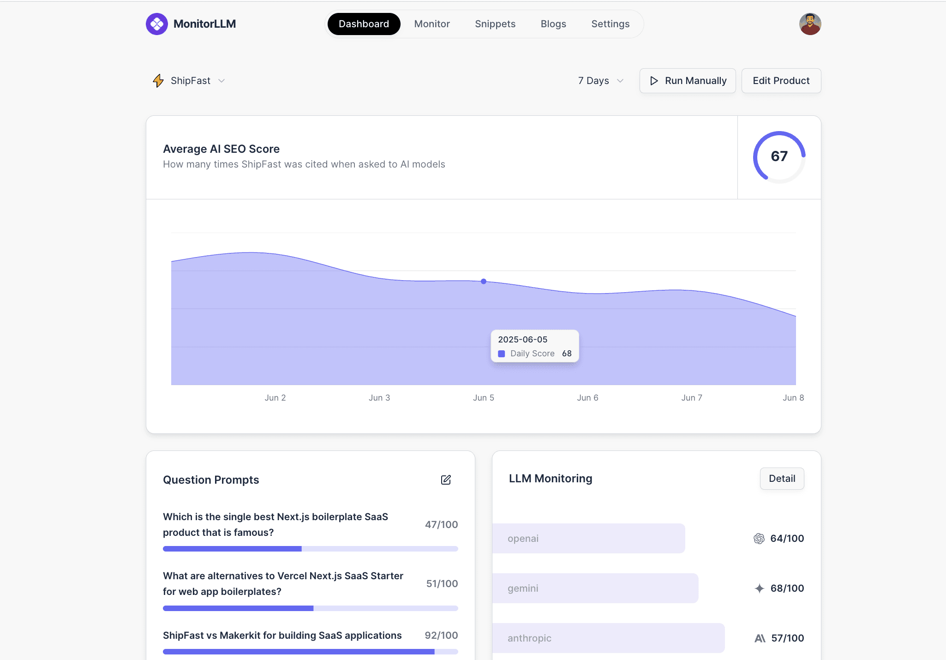Screen dimensions: 946x660
Task: Click the Daily Score tooltip swatch
Action: 502,354
